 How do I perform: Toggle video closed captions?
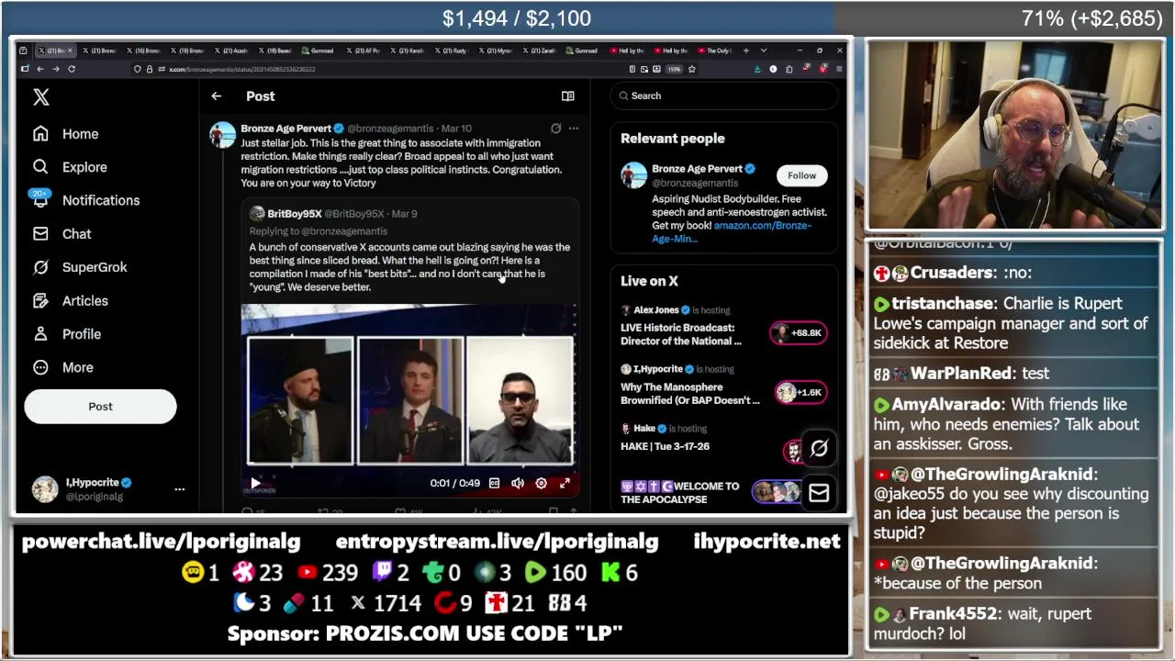coord(494,483)
